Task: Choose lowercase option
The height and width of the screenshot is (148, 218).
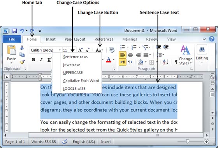Action: pyautogui.click(x=77, y=65)
